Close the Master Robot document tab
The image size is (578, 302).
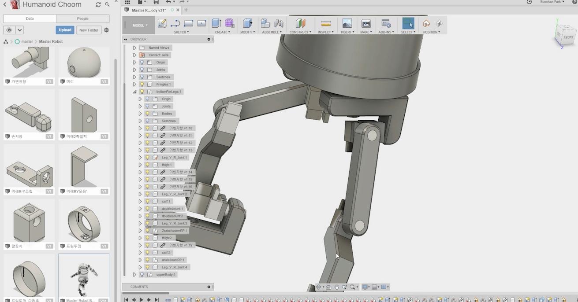click(178, 10)
